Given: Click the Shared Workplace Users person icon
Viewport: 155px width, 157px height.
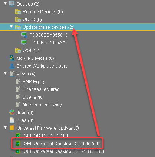Looking at the screenshot, I should (x=12, y=66).
